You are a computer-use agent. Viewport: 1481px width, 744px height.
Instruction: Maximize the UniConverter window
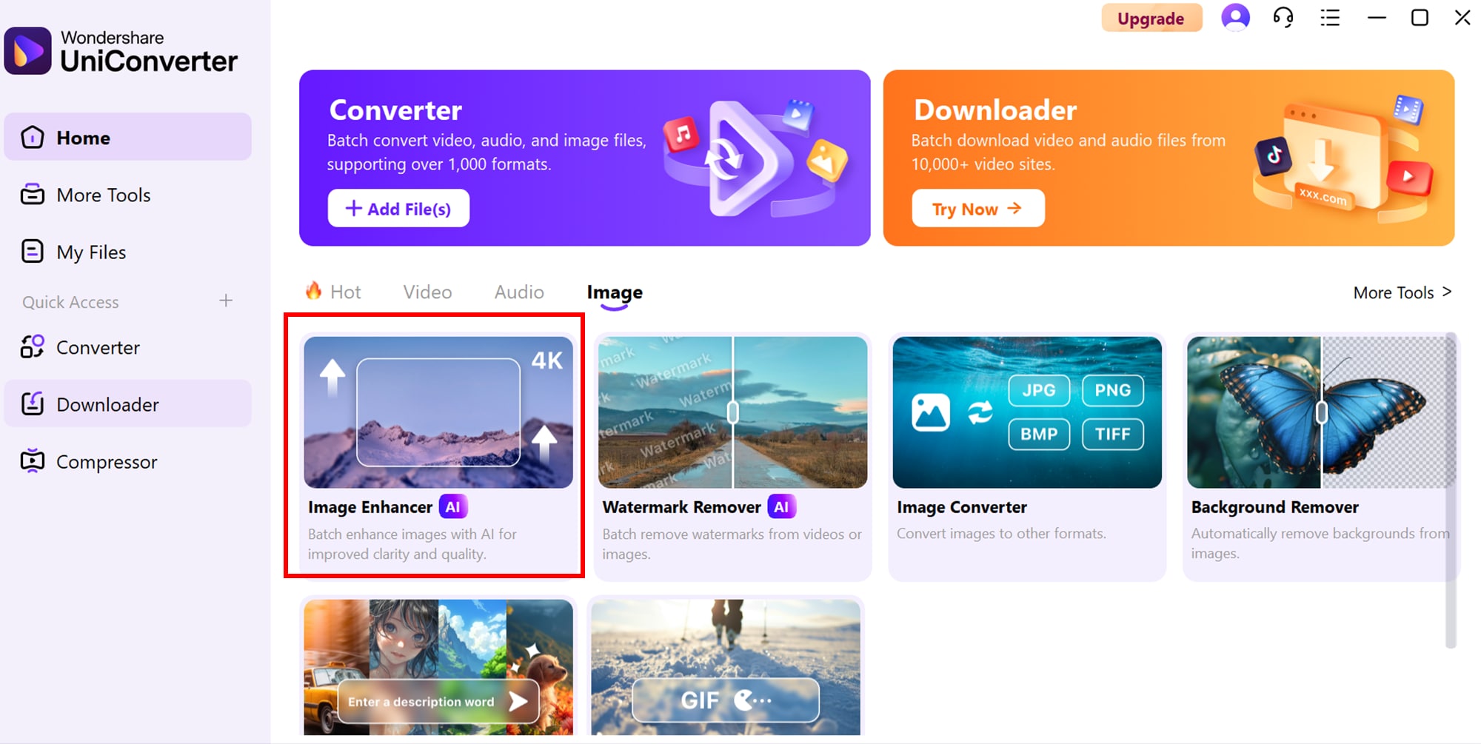(x=1420, y=18)
